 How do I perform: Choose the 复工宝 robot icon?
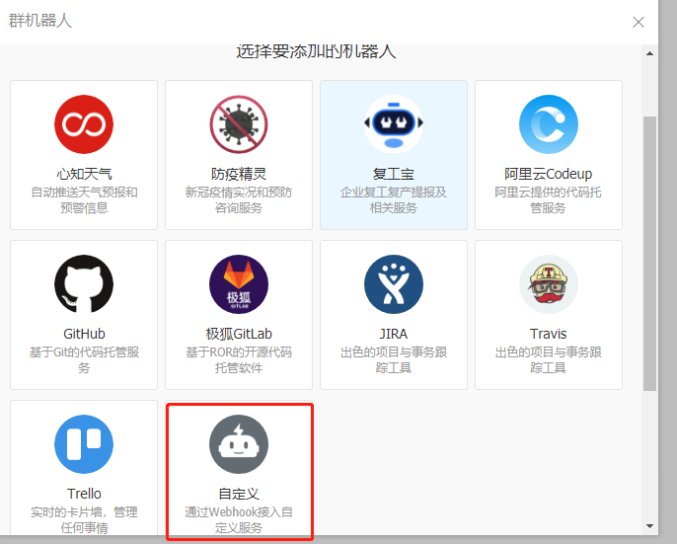(394, 124)
